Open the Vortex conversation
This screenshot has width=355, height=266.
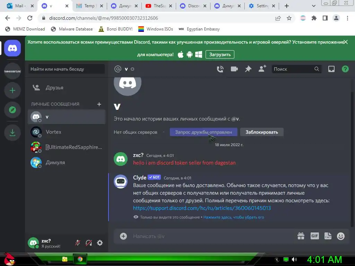[67, 132]
